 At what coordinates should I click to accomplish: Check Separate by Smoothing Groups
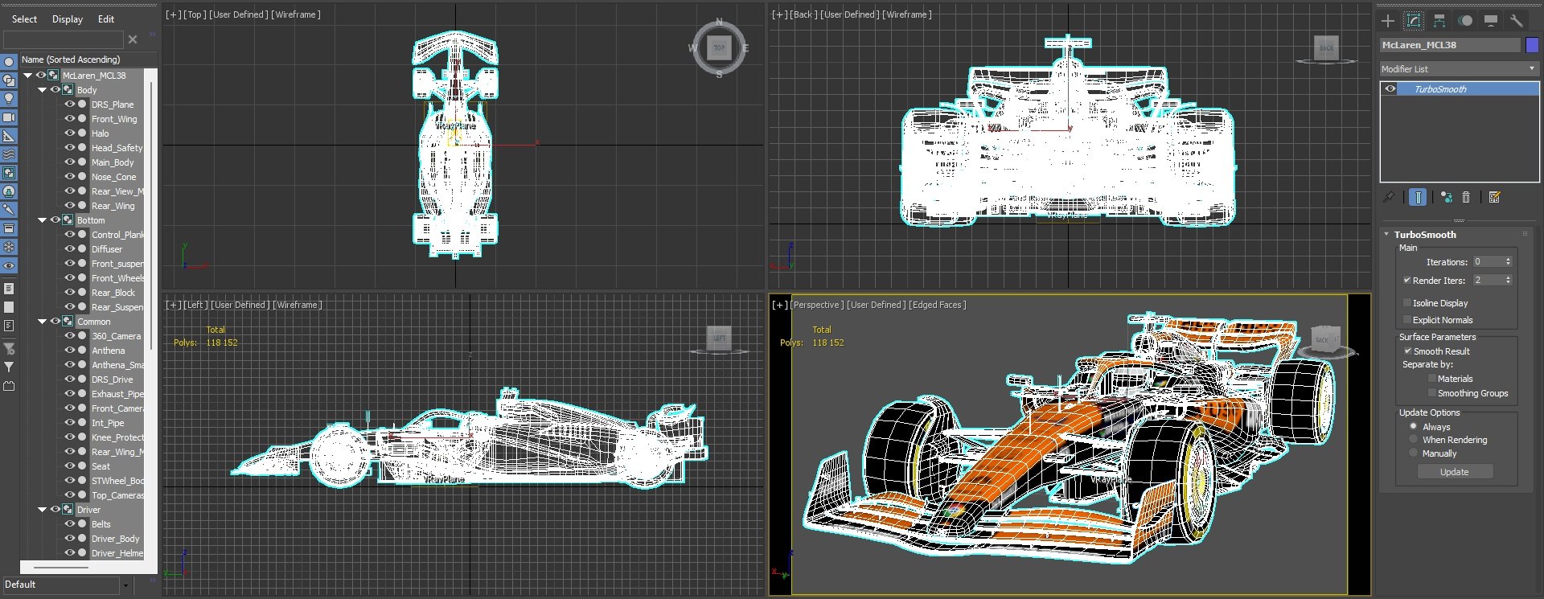pyautogui.click(x=1432, y=393)
